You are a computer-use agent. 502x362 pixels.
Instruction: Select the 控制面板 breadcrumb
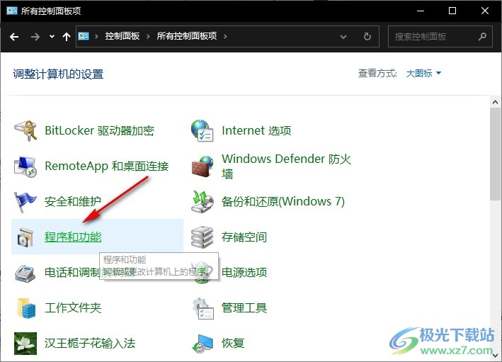(122, 36)
